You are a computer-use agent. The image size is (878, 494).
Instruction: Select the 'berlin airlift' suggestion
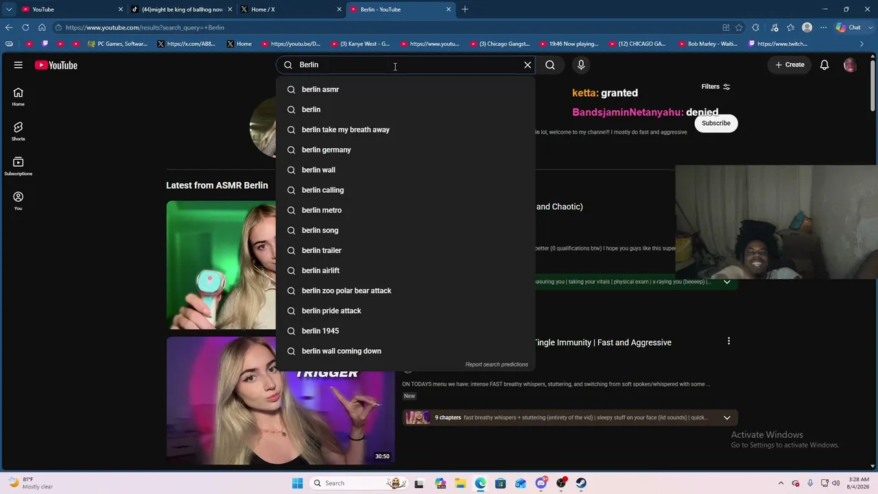click(x=405, y=270)
